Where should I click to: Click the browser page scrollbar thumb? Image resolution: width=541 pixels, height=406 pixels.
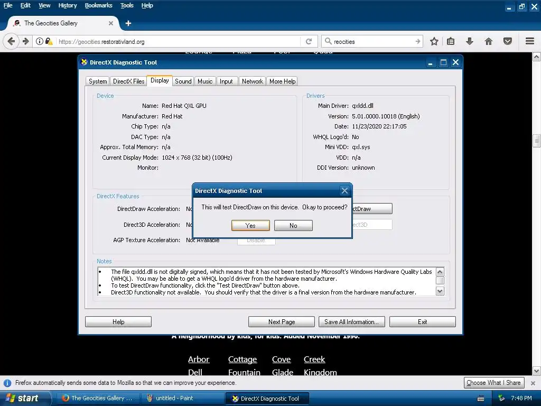tap(537, 141)
